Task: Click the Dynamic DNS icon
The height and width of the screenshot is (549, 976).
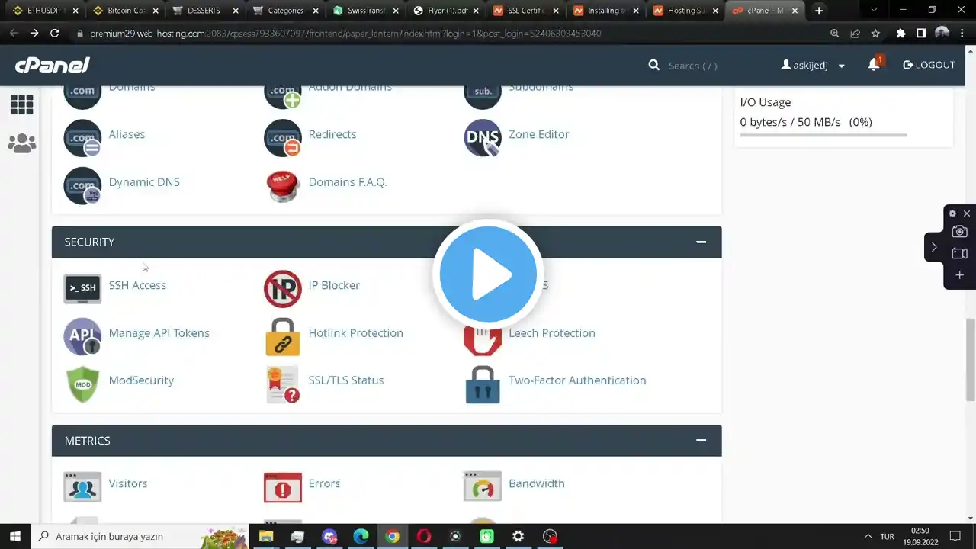Action: pyautogui.click(x=82, y=185)
